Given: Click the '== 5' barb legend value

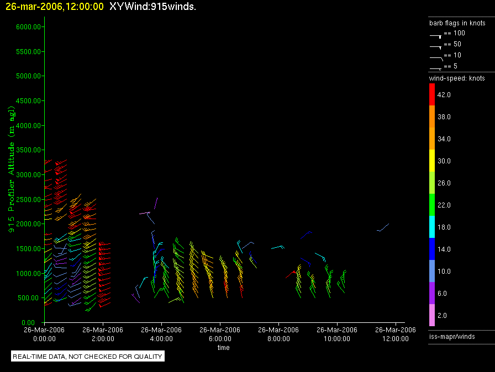Looking at the screenshot, I should pos(450,66).
